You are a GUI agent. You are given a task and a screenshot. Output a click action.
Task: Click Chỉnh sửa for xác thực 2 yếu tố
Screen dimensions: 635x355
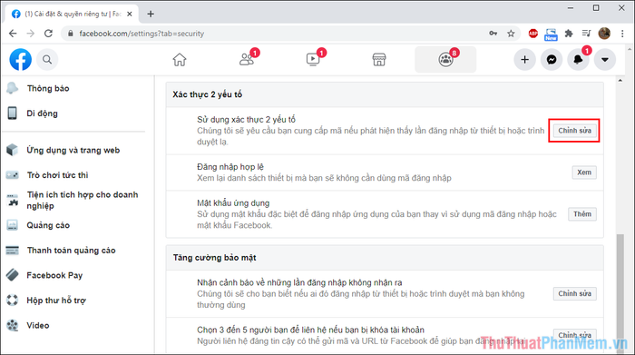click(574, 131)
